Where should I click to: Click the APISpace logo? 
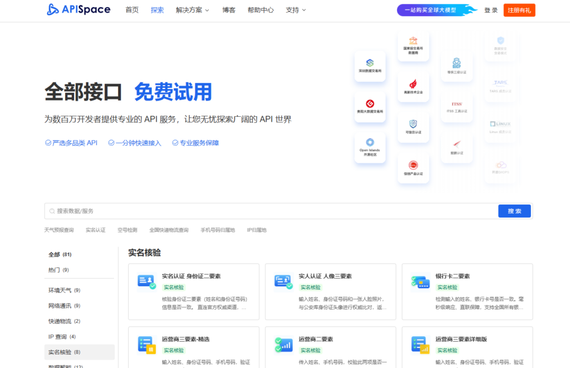(78, 10)
